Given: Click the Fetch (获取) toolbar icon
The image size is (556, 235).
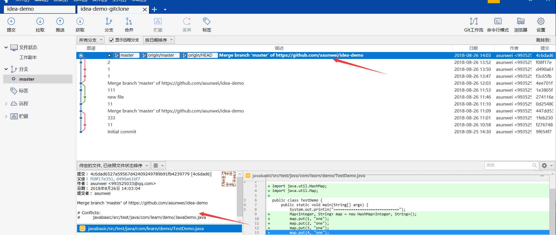Looking at the screenshot, I should click(x=80, y=21).
